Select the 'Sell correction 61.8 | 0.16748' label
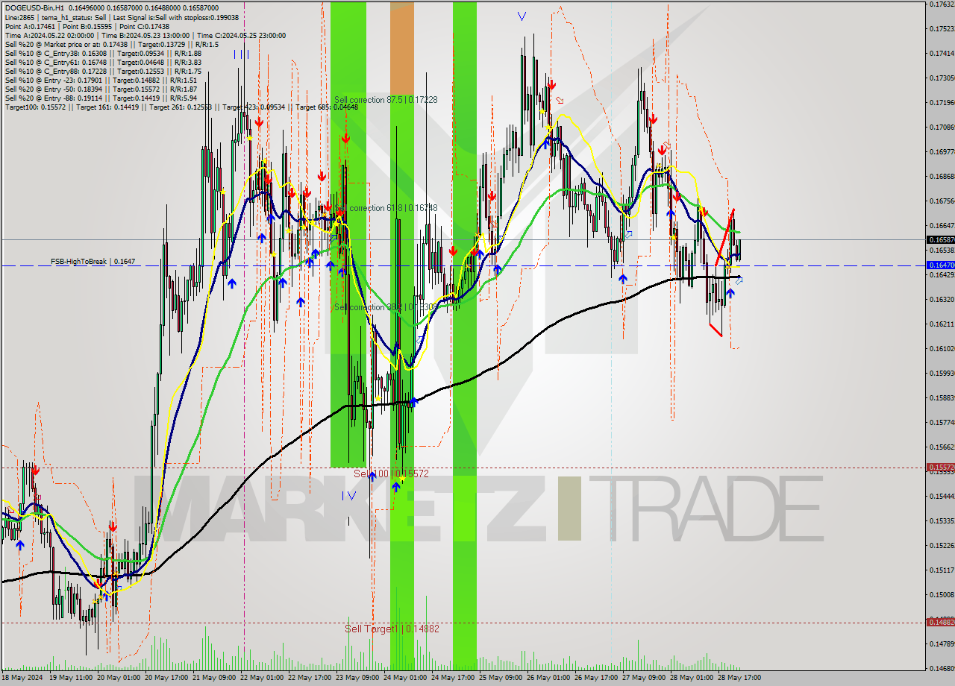955x686 pixels. [386, 209]
